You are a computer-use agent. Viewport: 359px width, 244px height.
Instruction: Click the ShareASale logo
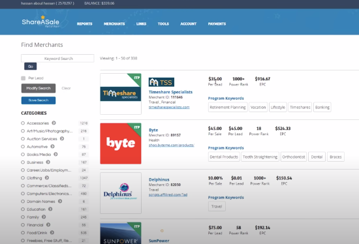(40, 22)
